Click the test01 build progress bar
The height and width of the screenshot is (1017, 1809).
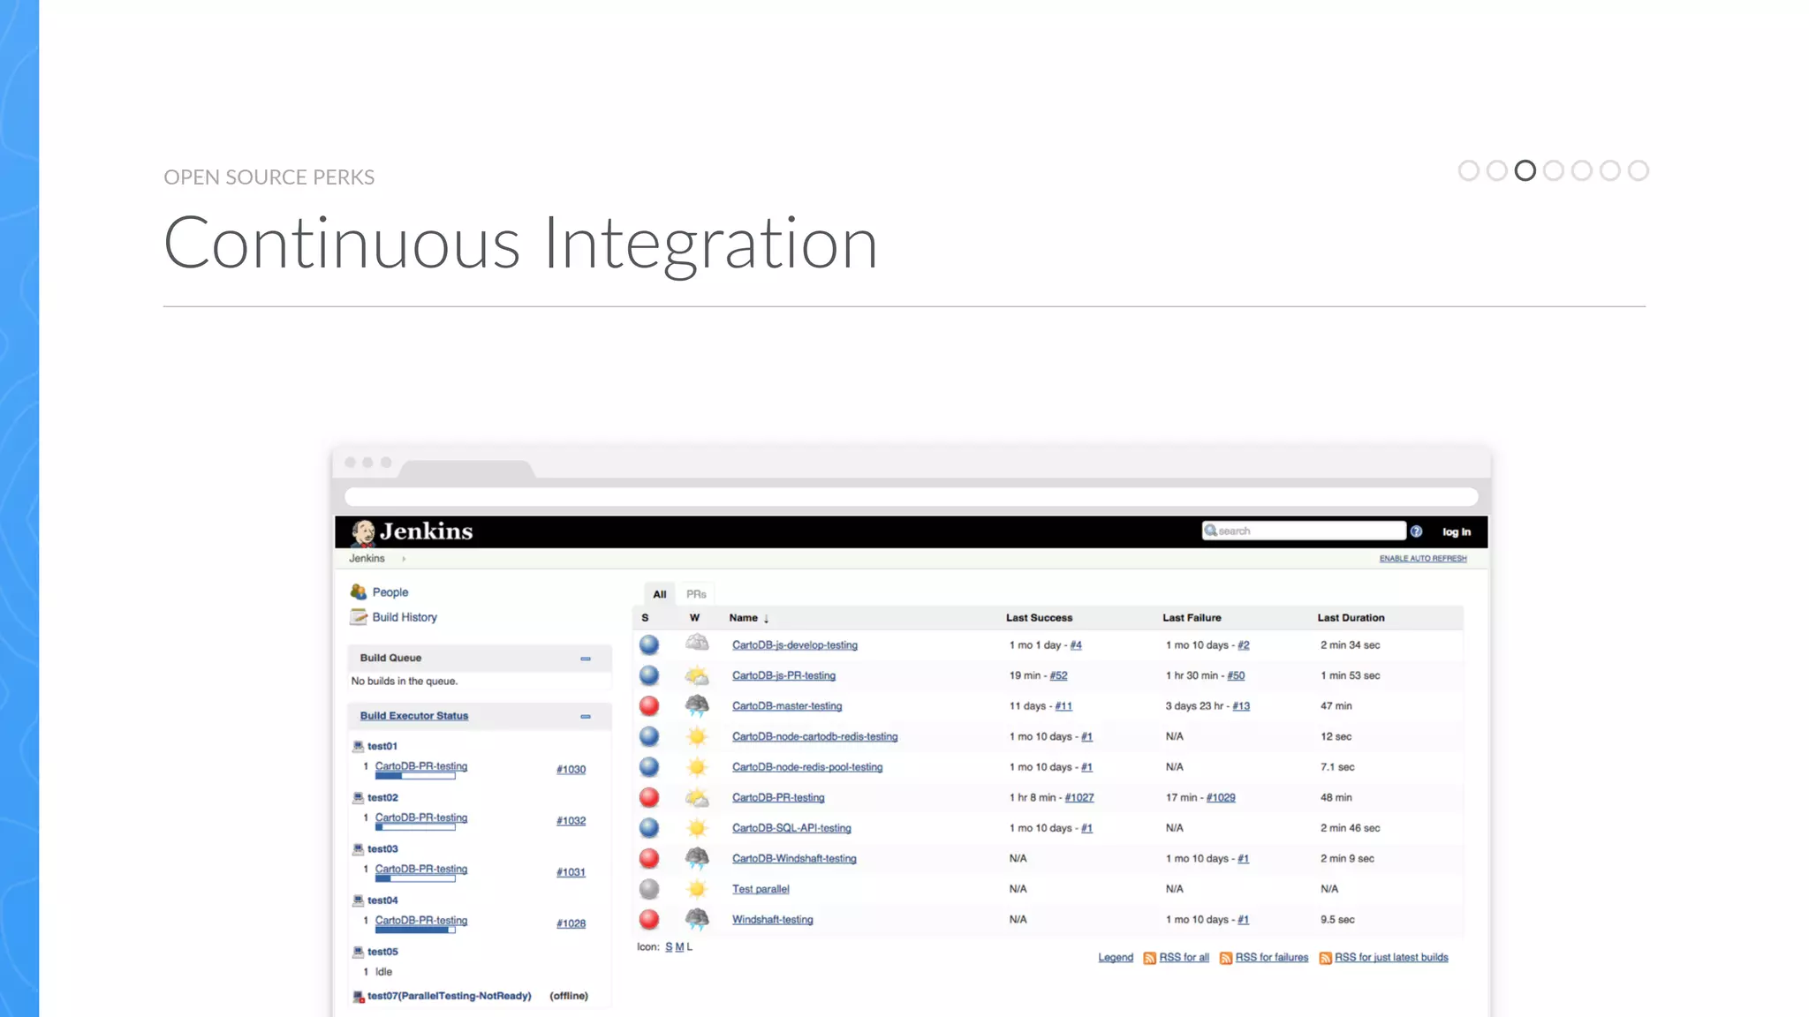(415, 776)
